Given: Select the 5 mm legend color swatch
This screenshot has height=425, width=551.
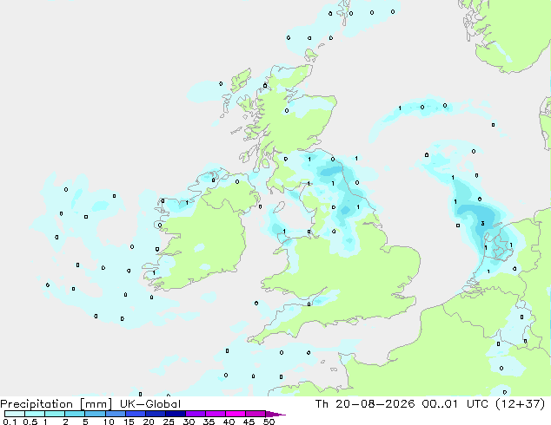Looking at the screenshot, I should coord(95,414).
